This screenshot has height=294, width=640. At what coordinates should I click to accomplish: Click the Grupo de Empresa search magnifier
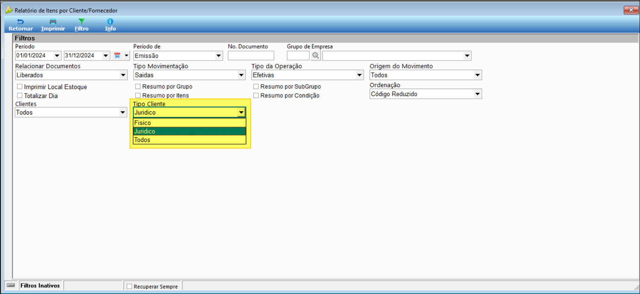point(316,56)
